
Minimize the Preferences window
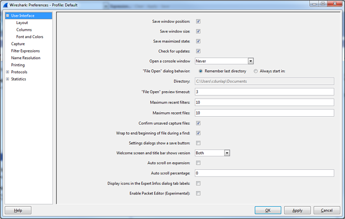pos(314,4)
